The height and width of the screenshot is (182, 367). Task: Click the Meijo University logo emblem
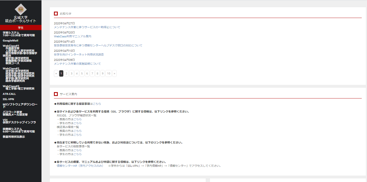(21, 10)
